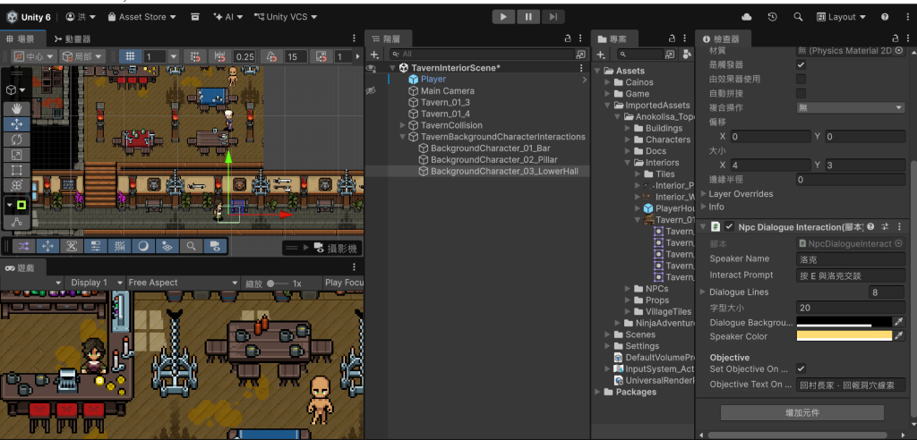This screenshot has height=440, width=917.
Task: Select the Rotate tool
Action: click(x=16, y=140)
